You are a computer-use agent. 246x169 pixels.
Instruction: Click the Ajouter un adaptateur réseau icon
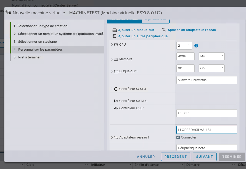[163, 30]
